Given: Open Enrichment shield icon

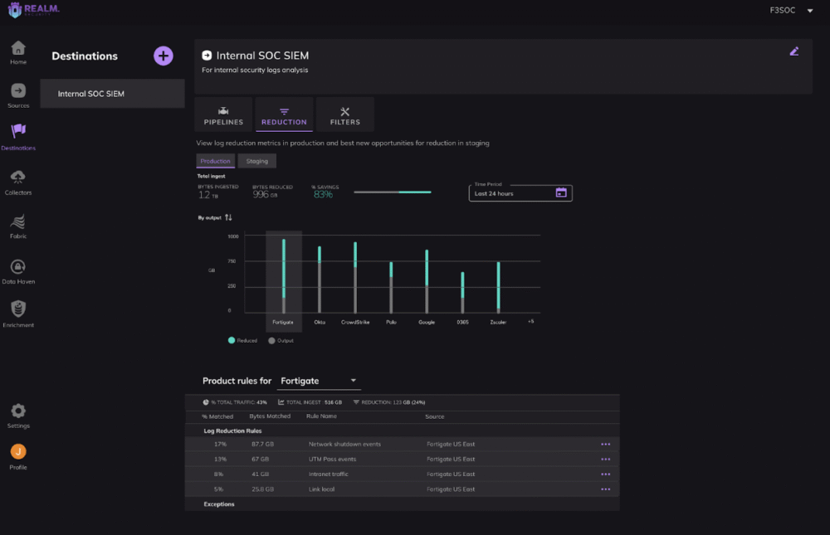Looking at the screenshot, I should coord(18,314).
